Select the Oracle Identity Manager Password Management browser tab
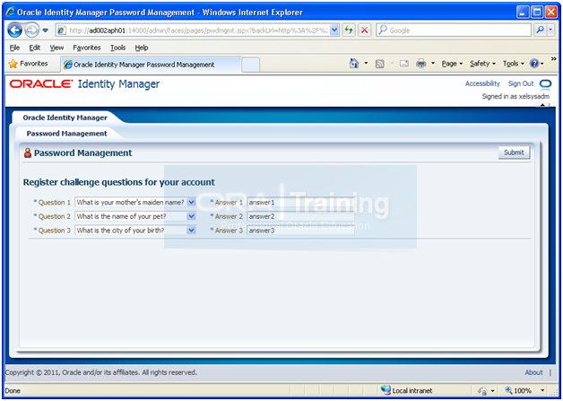This screenshot has height=401, width=563. coord(151,65)
